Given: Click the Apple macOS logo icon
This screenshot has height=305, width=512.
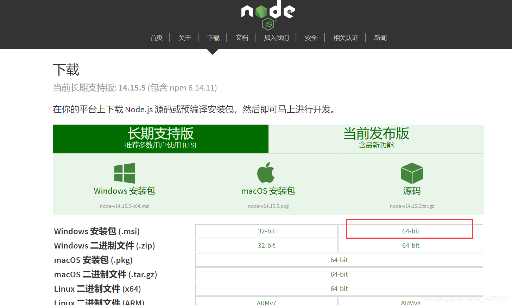Looking at the screenshot, I should (x=266, y=172).
